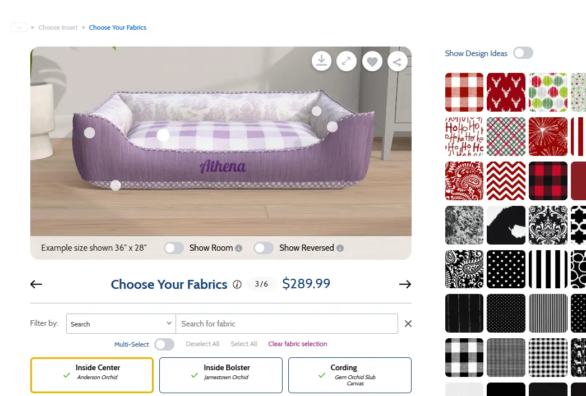Switch to the Inside Bolster tab
This screenshot has height=396, width=586.
click(221, 375)
